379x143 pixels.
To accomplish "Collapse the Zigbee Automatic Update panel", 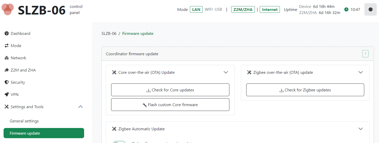I will pos(360,129).
